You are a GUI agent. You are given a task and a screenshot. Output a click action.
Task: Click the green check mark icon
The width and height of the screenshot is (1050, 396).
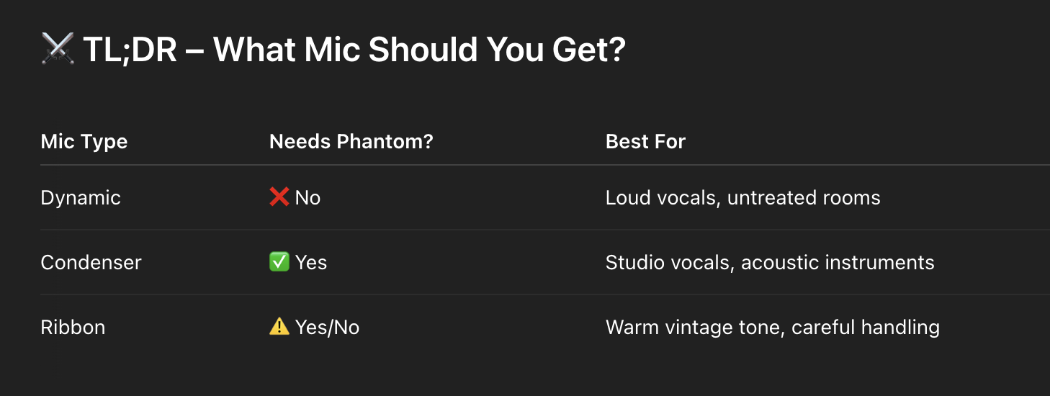(279, 262)
